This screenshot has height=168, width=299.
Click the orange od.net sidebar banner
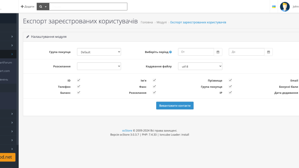(7, 157)
